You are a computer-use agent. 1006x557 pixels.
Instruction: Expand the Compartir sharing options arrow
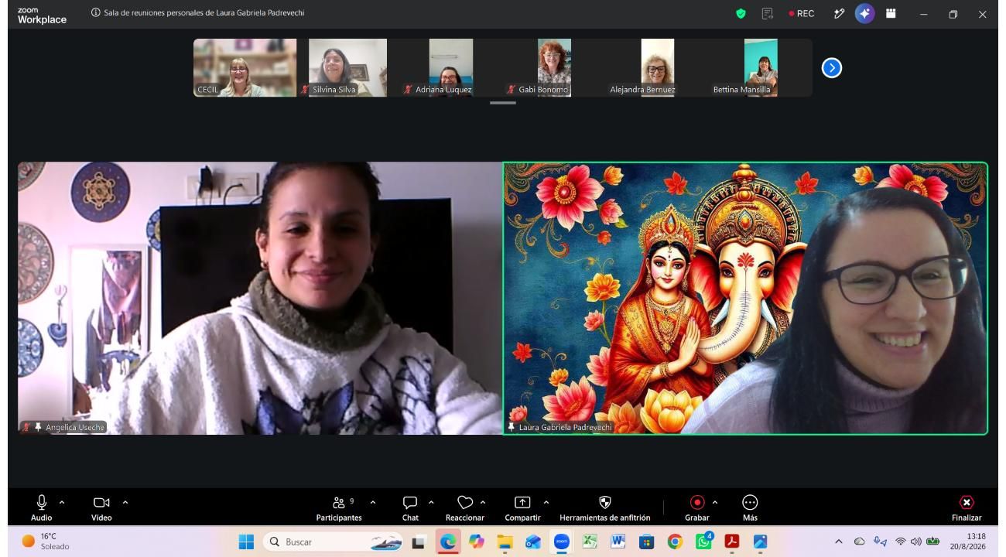pos(546,502)
